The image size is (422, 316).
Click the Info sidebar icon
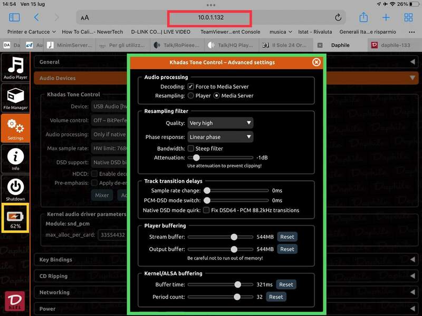pos(15,159)
